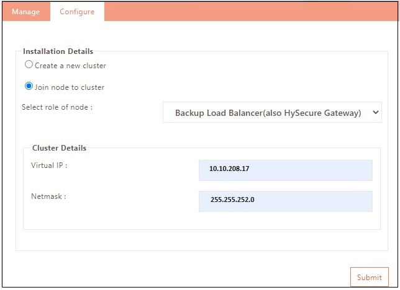The width and height of the screenshot is (400, 290).
Task: Click the Cluster Details section heading
Action: [59, 148]
